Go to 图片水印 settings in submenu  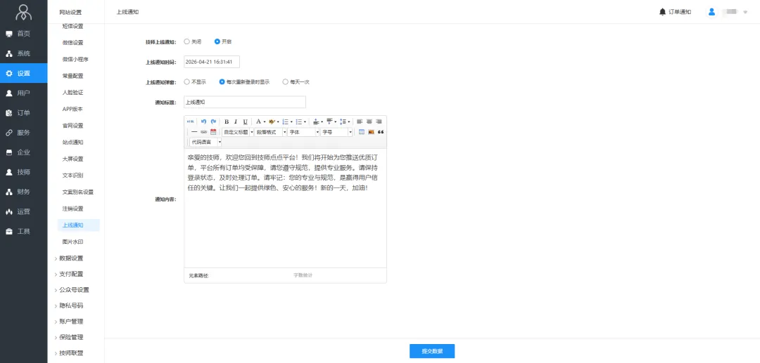coord(72,242)
